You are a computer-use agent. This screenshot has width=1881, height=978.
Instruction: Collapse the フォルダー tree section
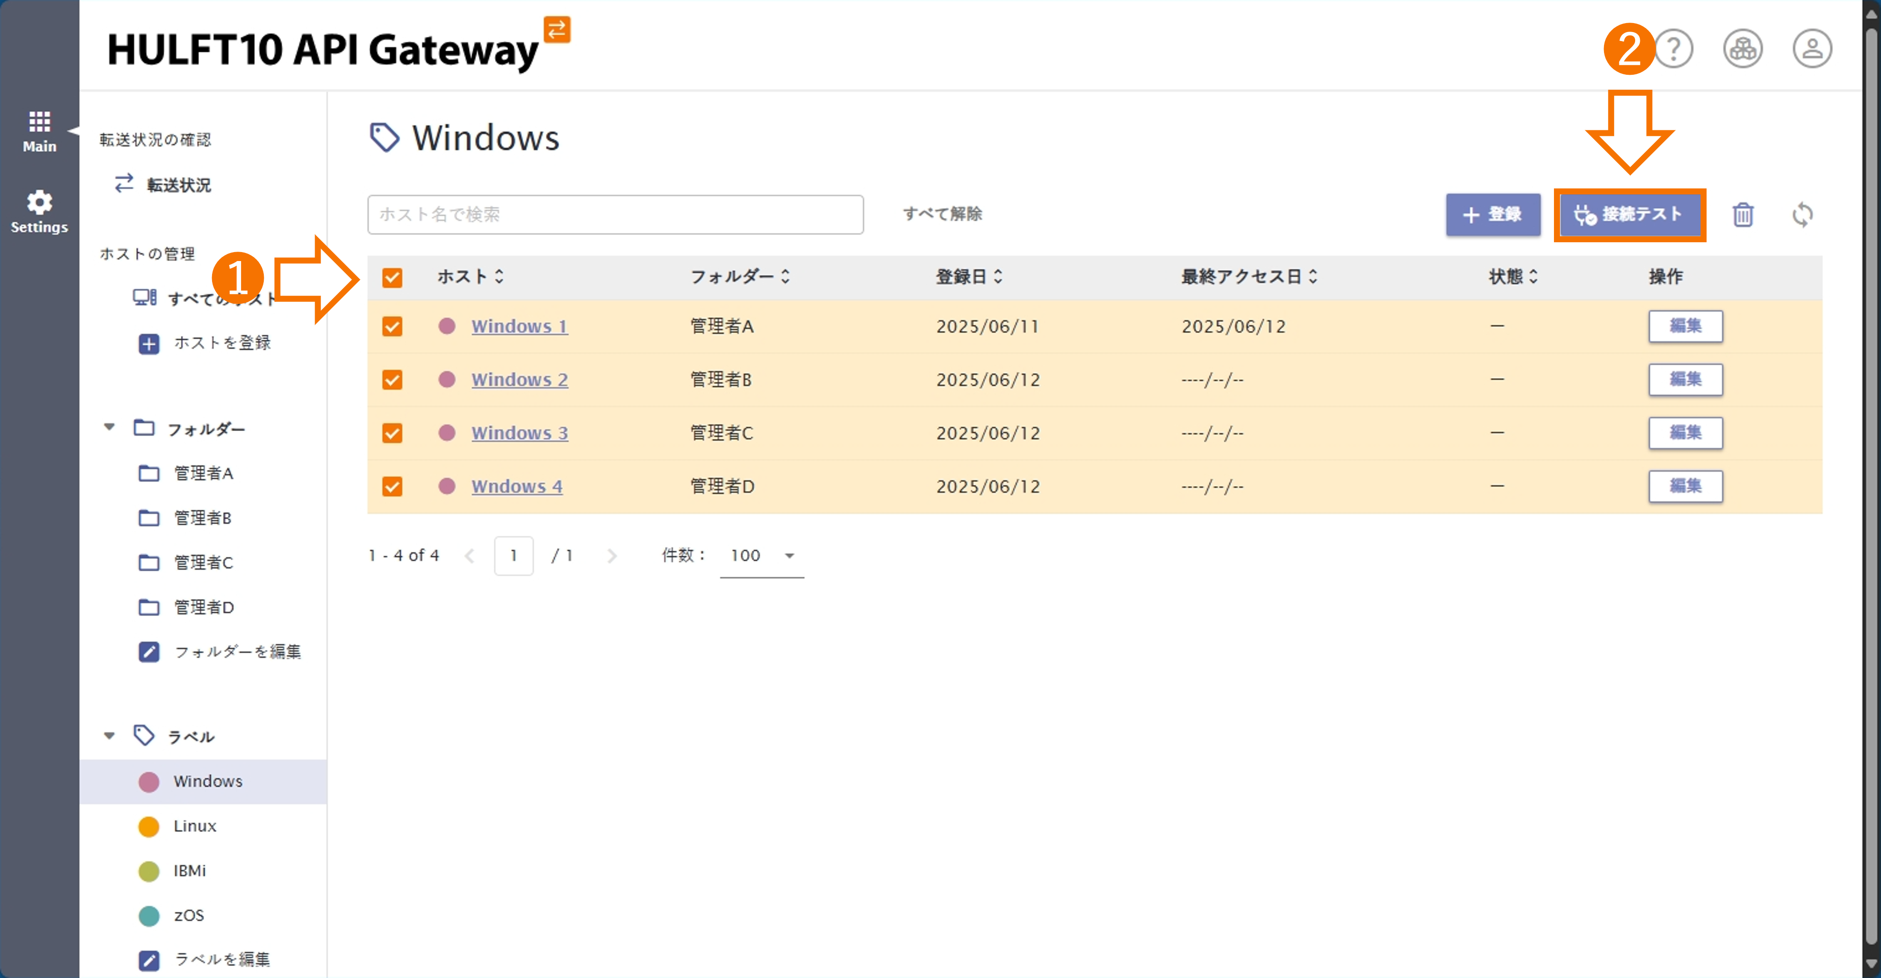109,428
